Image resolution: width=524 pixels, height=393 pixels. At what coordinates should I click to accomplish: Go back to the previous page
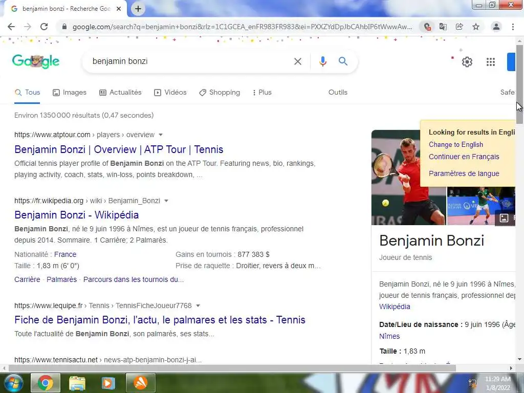pyautogui.click(x=11, y=27)
